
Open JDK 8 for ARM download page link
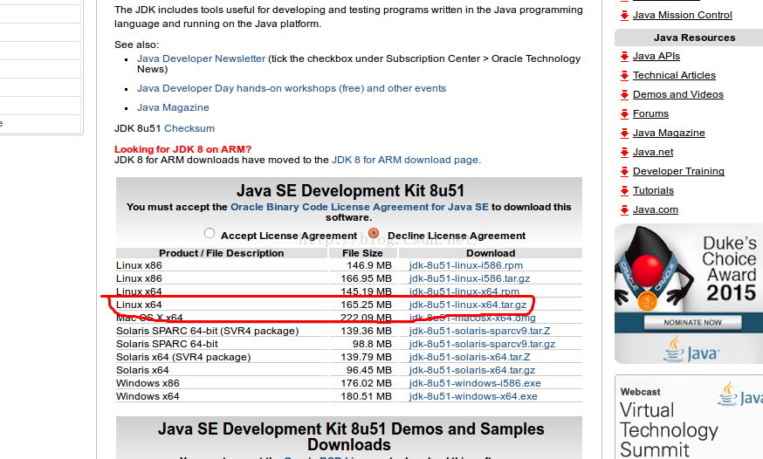click(x=406, y=160)
